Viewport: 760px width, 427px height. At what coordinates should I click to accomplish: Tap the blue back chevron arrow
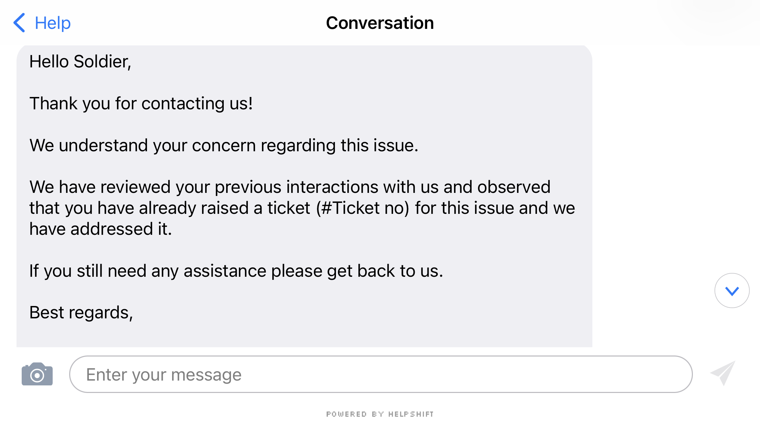(19, 23)
